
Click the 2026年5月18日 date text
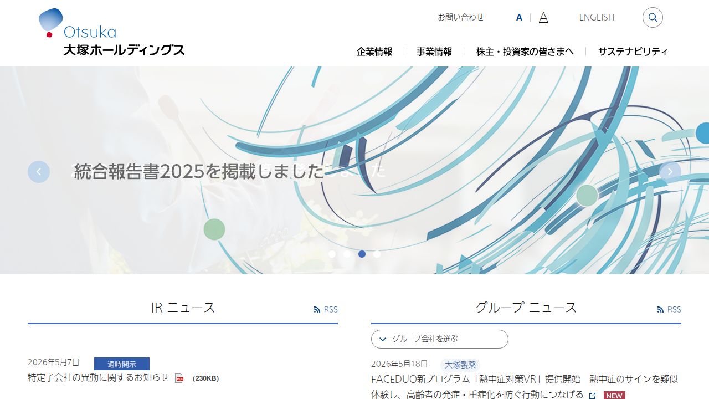[399, 364]
